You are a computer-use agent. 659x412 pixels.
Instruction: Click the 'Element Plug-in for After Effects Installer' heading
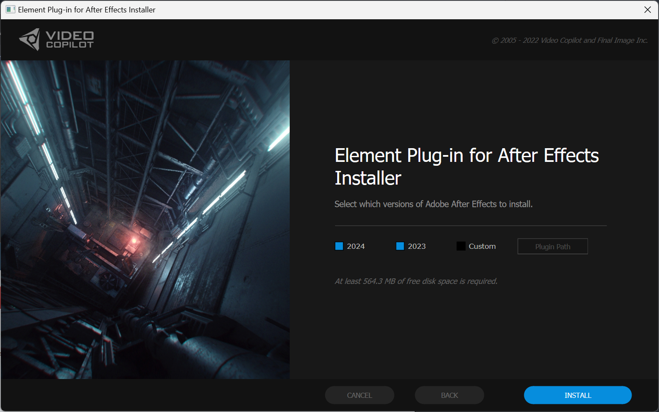coord(466,167)
